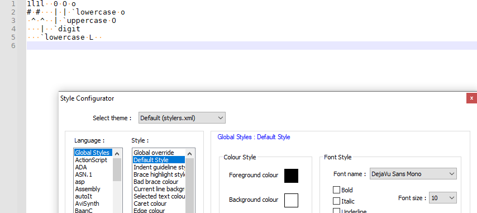Screen dimensions: 477x213
Task: Open the Font name combo box
Action: coord(413,174)
